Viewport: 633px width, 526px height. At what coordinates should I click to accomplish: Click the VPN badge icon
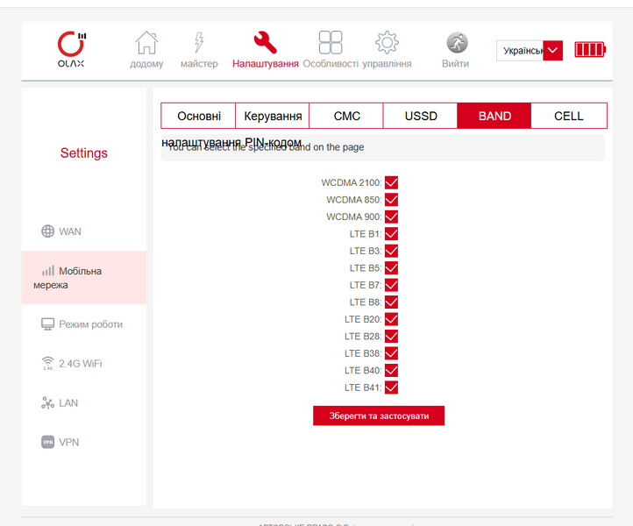coord(47,442)
